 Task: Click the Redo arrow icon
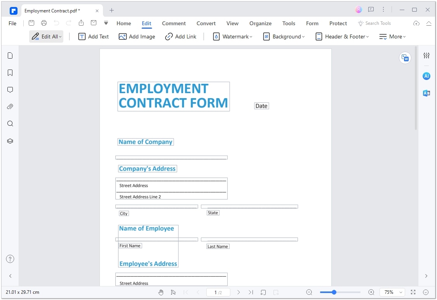[x=68, y=23]
